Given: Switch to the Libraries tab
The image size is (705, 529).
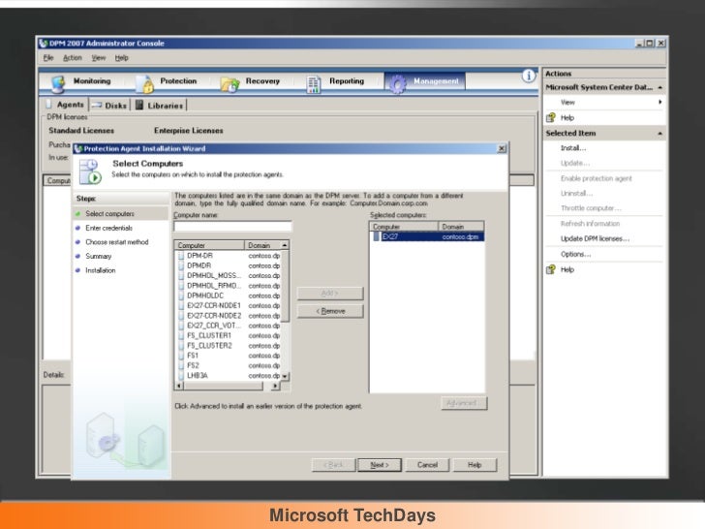Looking at the screenshot, I should tap(160, 106).
